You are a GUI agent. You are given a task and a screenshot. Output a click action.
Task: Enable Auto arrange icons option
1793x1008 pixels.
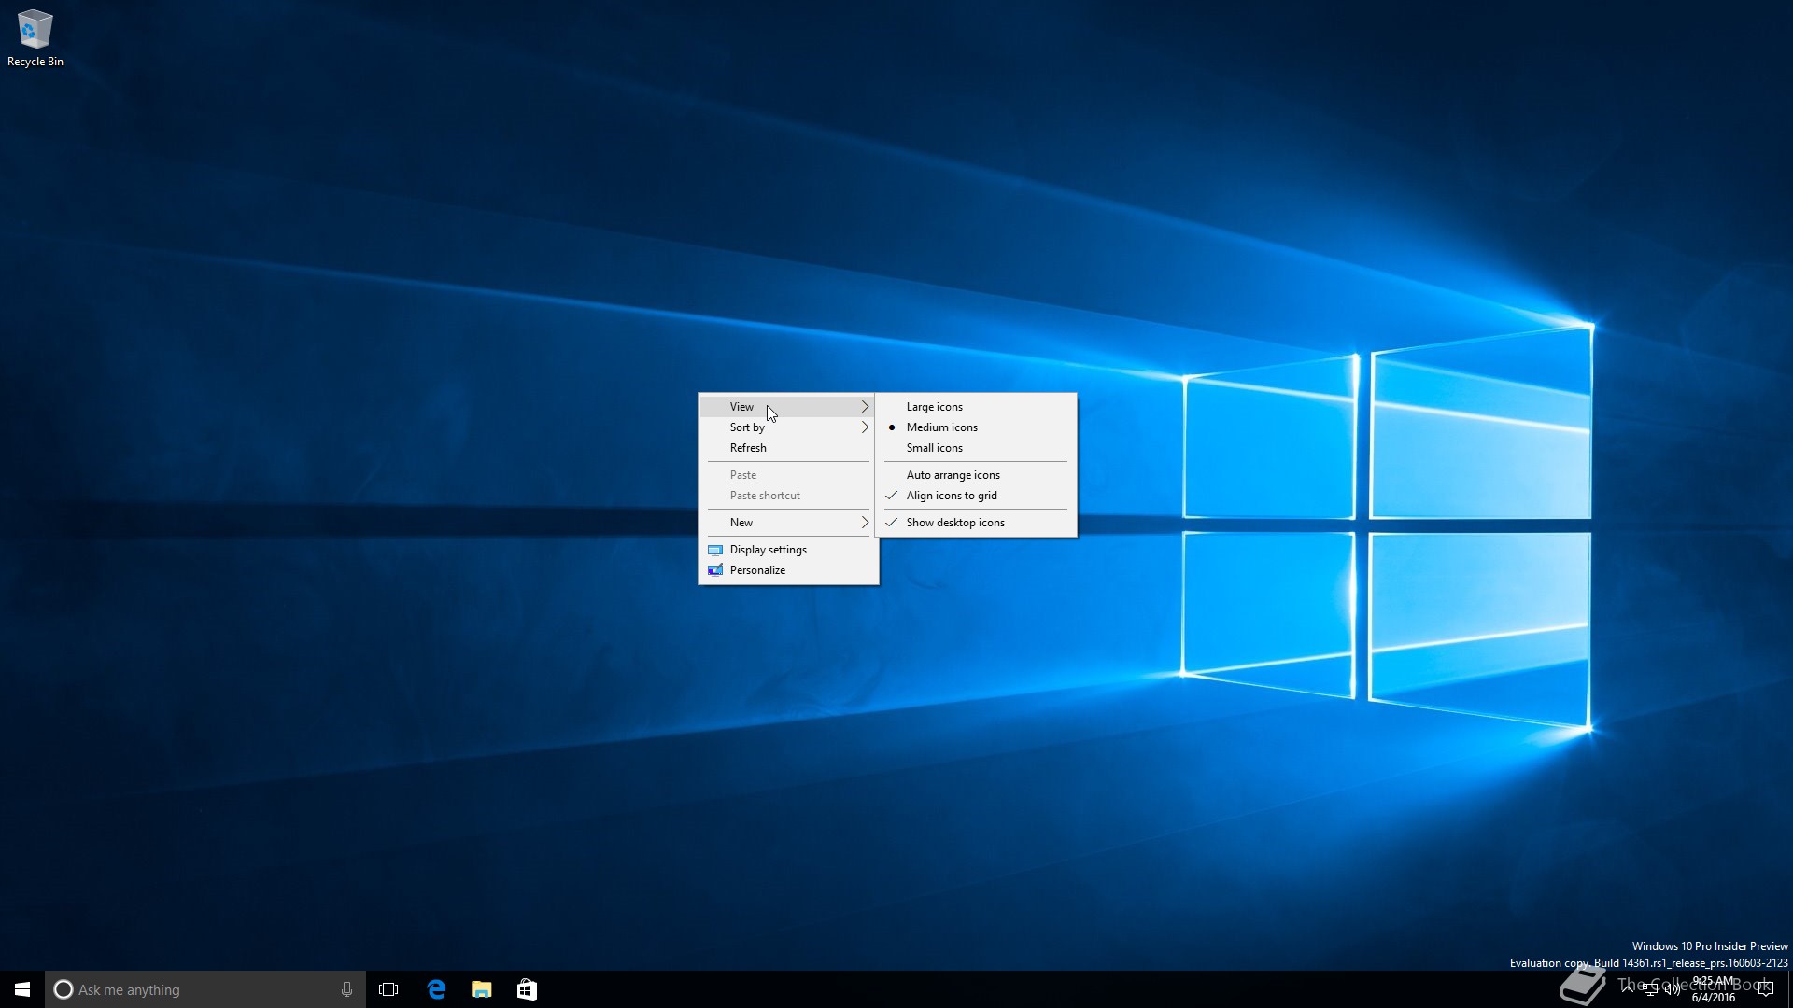pos(953,474)
